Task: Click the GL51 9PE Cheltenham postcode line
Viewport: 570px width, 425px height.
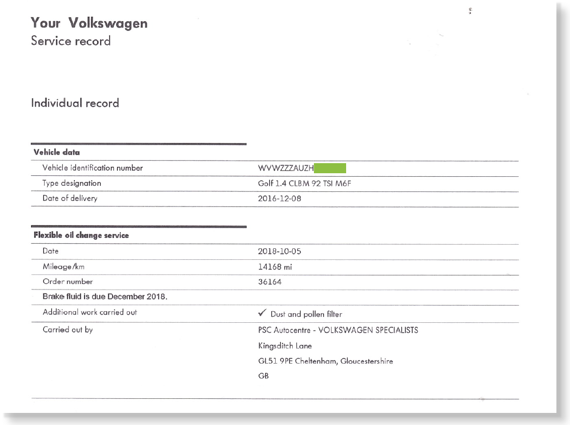Action: pos(325,361)
